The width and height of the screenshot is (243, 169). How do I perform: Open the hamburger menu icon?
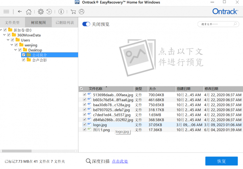pyautogui.click(x=6, y=12)
